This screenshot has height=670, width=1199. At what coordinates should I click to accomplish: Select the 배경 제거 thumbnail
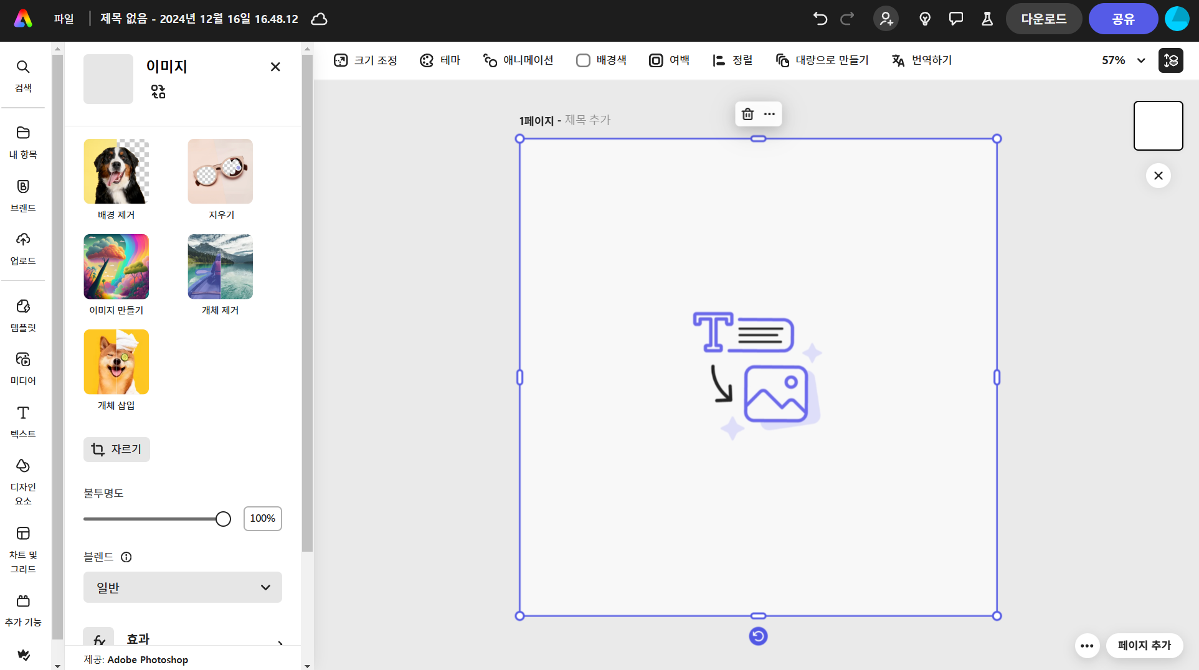(x=116, y=171)
